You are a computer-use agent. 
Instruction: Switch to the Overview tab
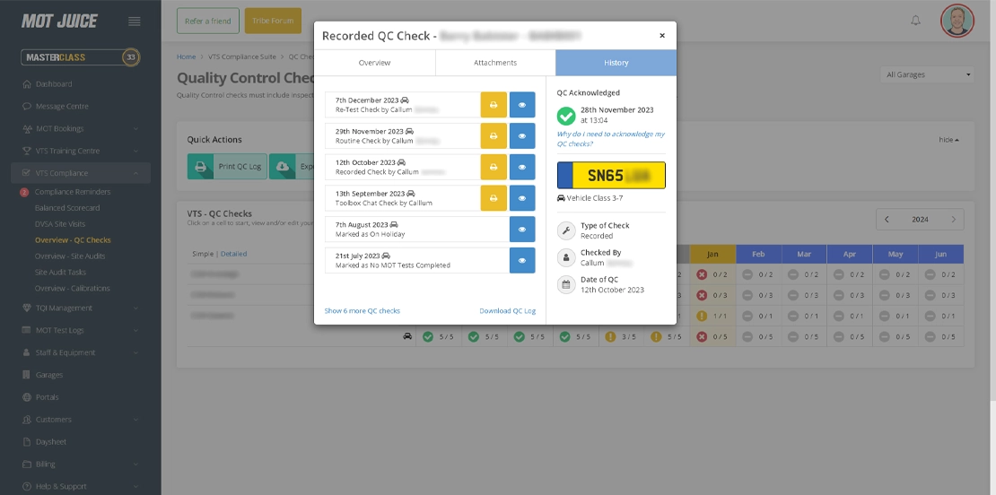pyautogui.click(x=375, y=63)
